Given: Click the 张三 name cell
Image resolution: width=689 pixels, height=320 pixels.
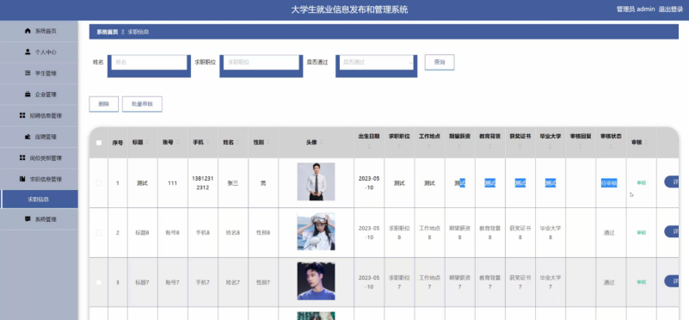Looking at the screenshot, I should click(233, 183).
